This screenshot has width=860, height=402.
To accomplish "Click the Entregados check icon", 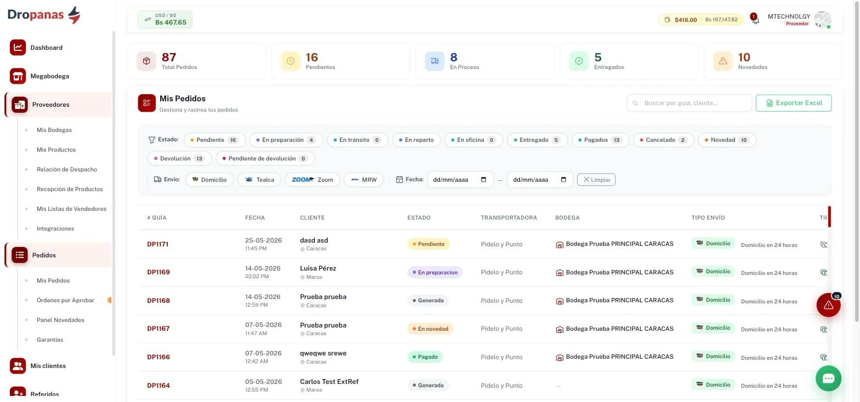I will coord(579,61).
